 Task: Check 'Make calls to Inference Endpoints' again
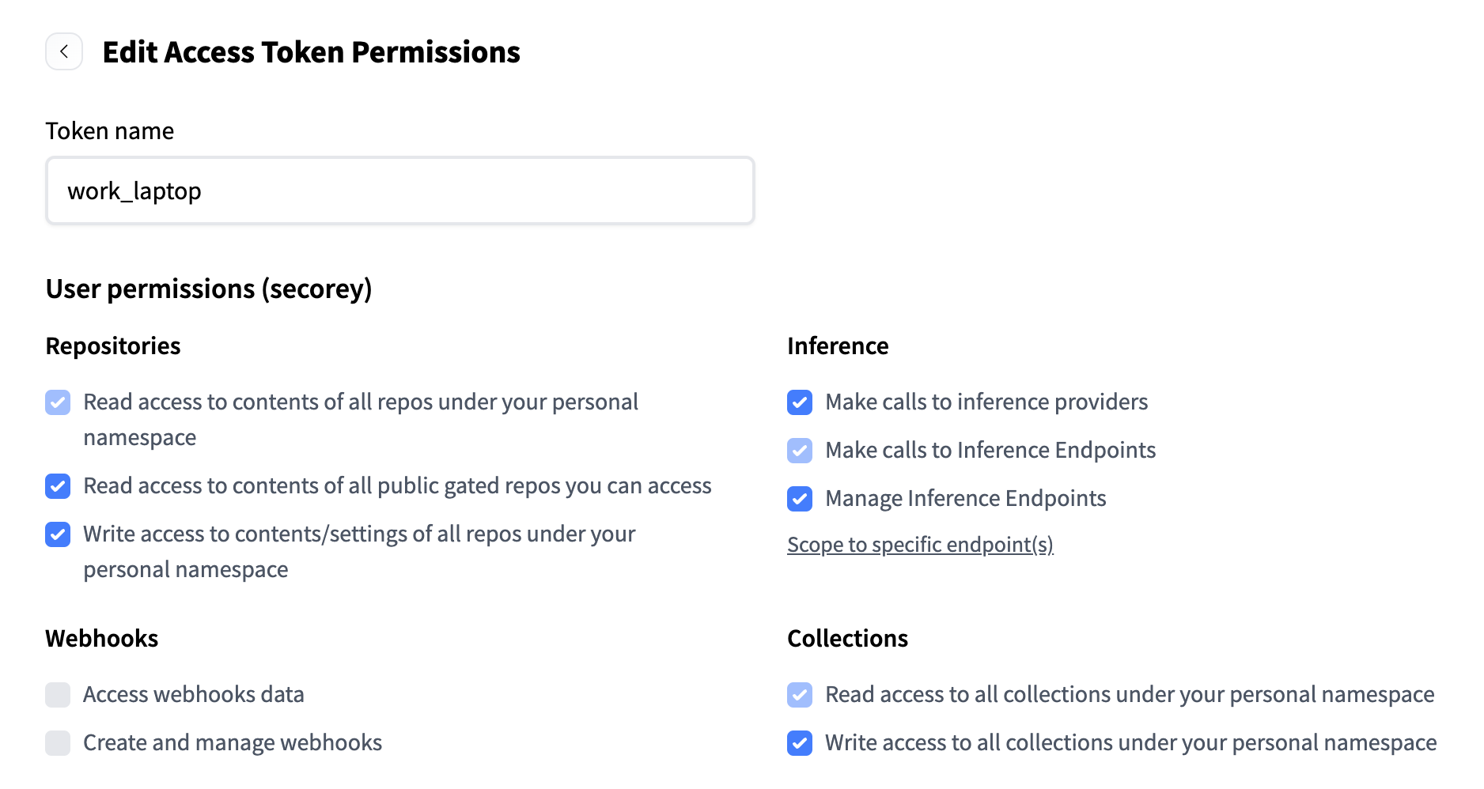coord(800,451)
